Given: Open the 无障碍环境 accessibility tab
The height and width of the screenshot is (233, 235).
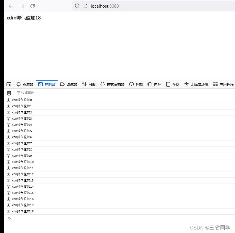Looking at the screenshot, I should coord(196,84).
